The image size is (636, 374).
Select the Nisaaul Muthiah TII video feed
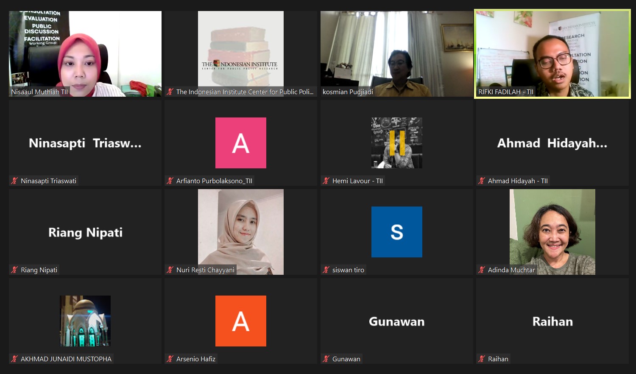click(x=85, y=54)
